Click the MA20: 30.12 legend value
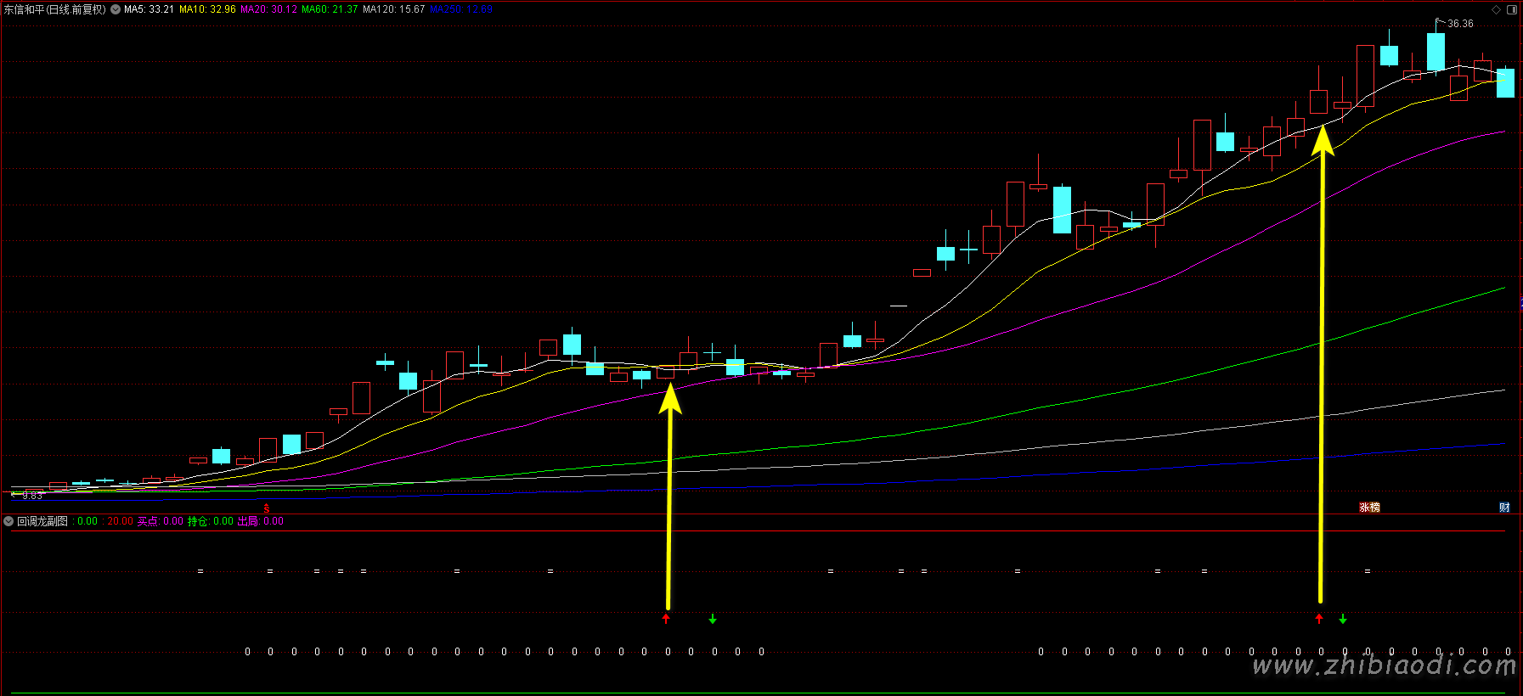 point(268,9)
